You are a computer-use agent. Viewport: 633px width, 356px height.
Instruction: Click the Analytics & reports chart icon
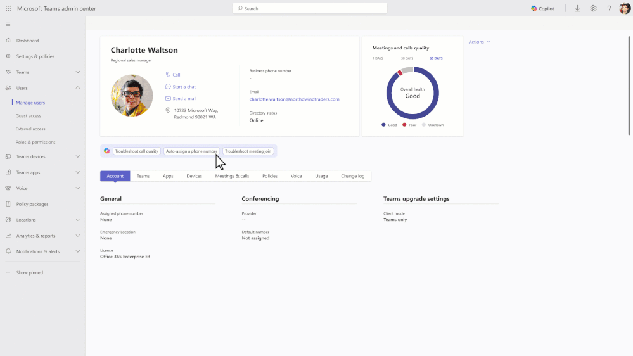(8, 235)
